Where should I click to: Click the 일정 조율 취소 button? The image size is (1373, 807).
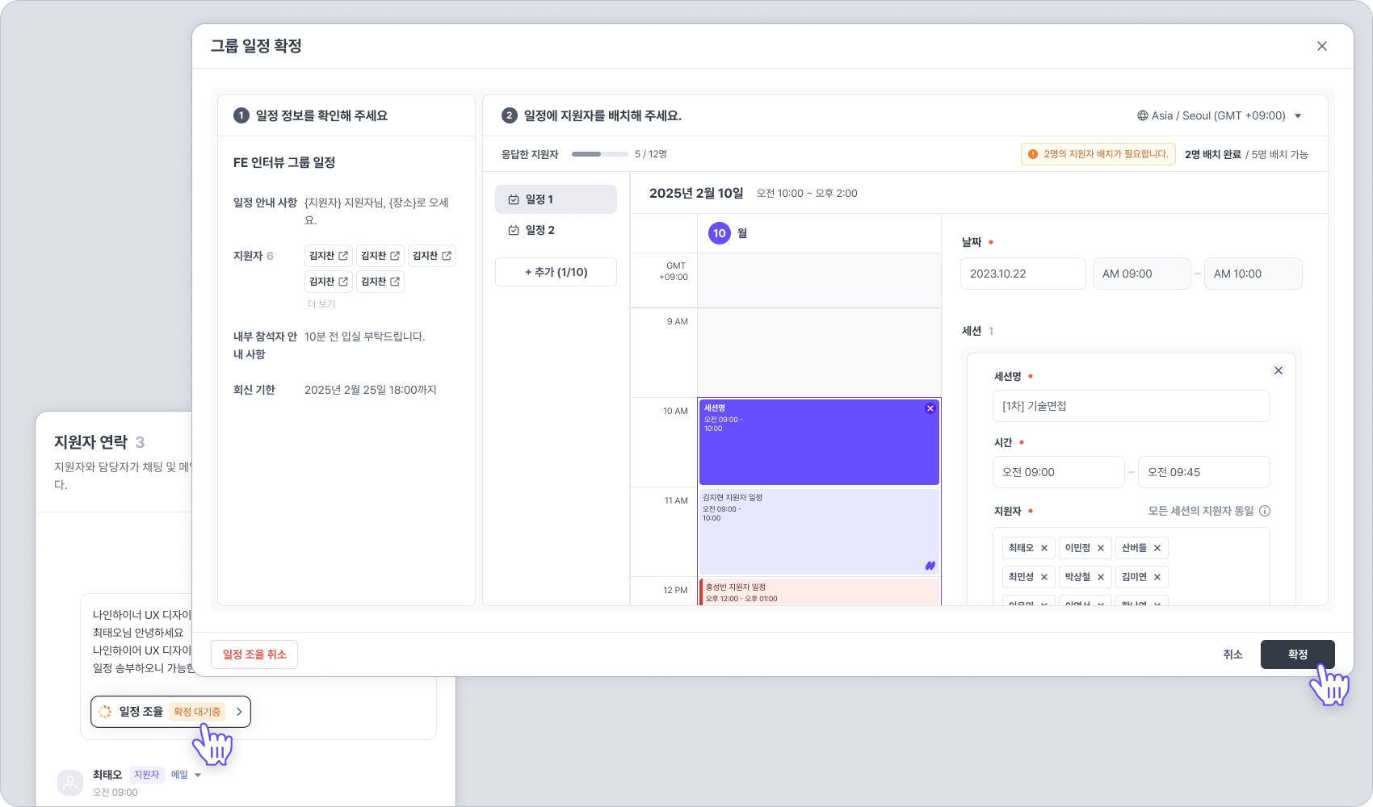click(x=254, y=654)
